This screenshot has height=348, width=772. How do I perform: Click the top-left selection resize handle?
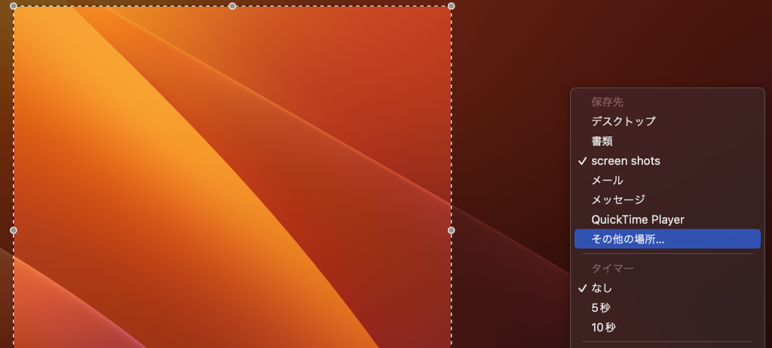tap(14, 6)
